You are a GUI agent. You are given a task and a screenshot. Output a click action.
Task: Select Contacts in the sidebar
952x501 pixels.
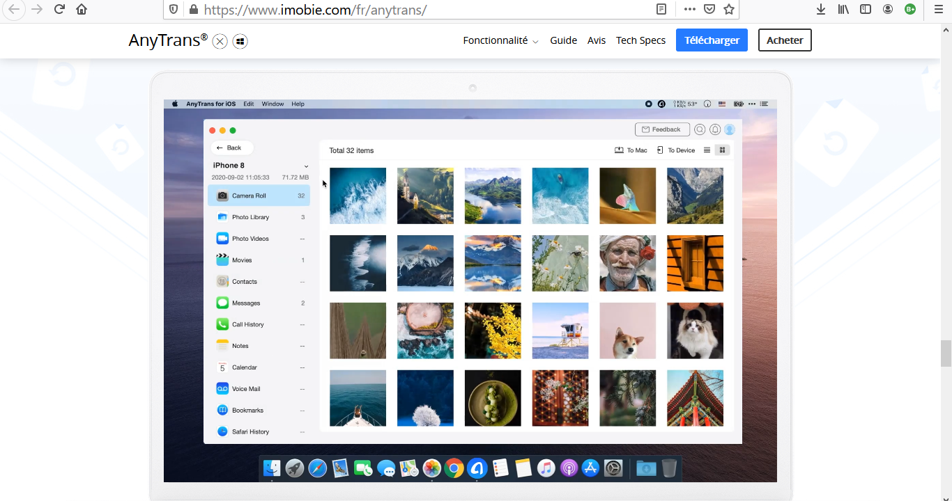pos(259,282)
